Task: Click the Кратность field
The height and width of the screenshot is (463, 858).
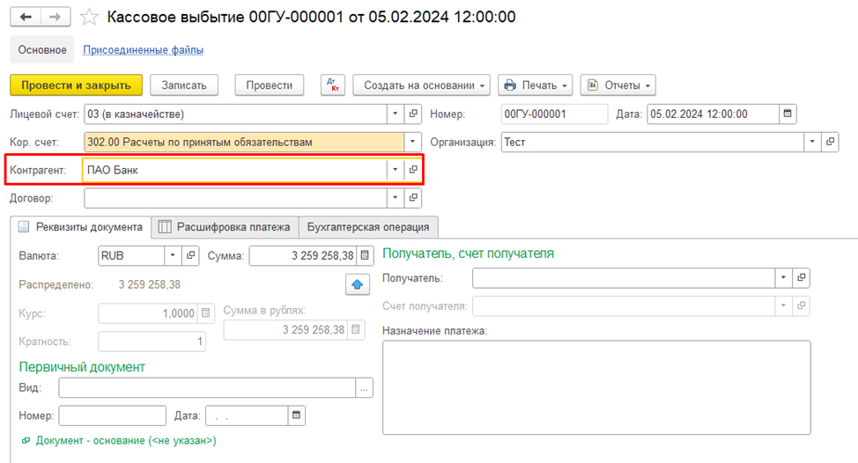Action: pos(152,342)
